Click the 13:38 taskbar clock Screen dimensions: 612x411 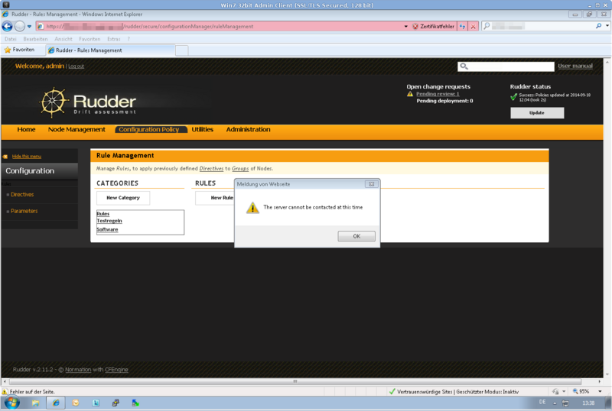click(x=588, y=403)
